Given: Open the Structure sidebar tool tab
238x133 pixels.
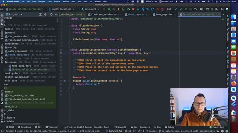Looking at the screenshot, I should click(x=2, y=97).
